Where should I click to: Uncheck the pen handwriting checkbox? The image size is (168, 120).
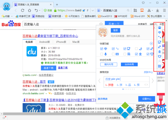pyautogui.click(x=148, y=49)
